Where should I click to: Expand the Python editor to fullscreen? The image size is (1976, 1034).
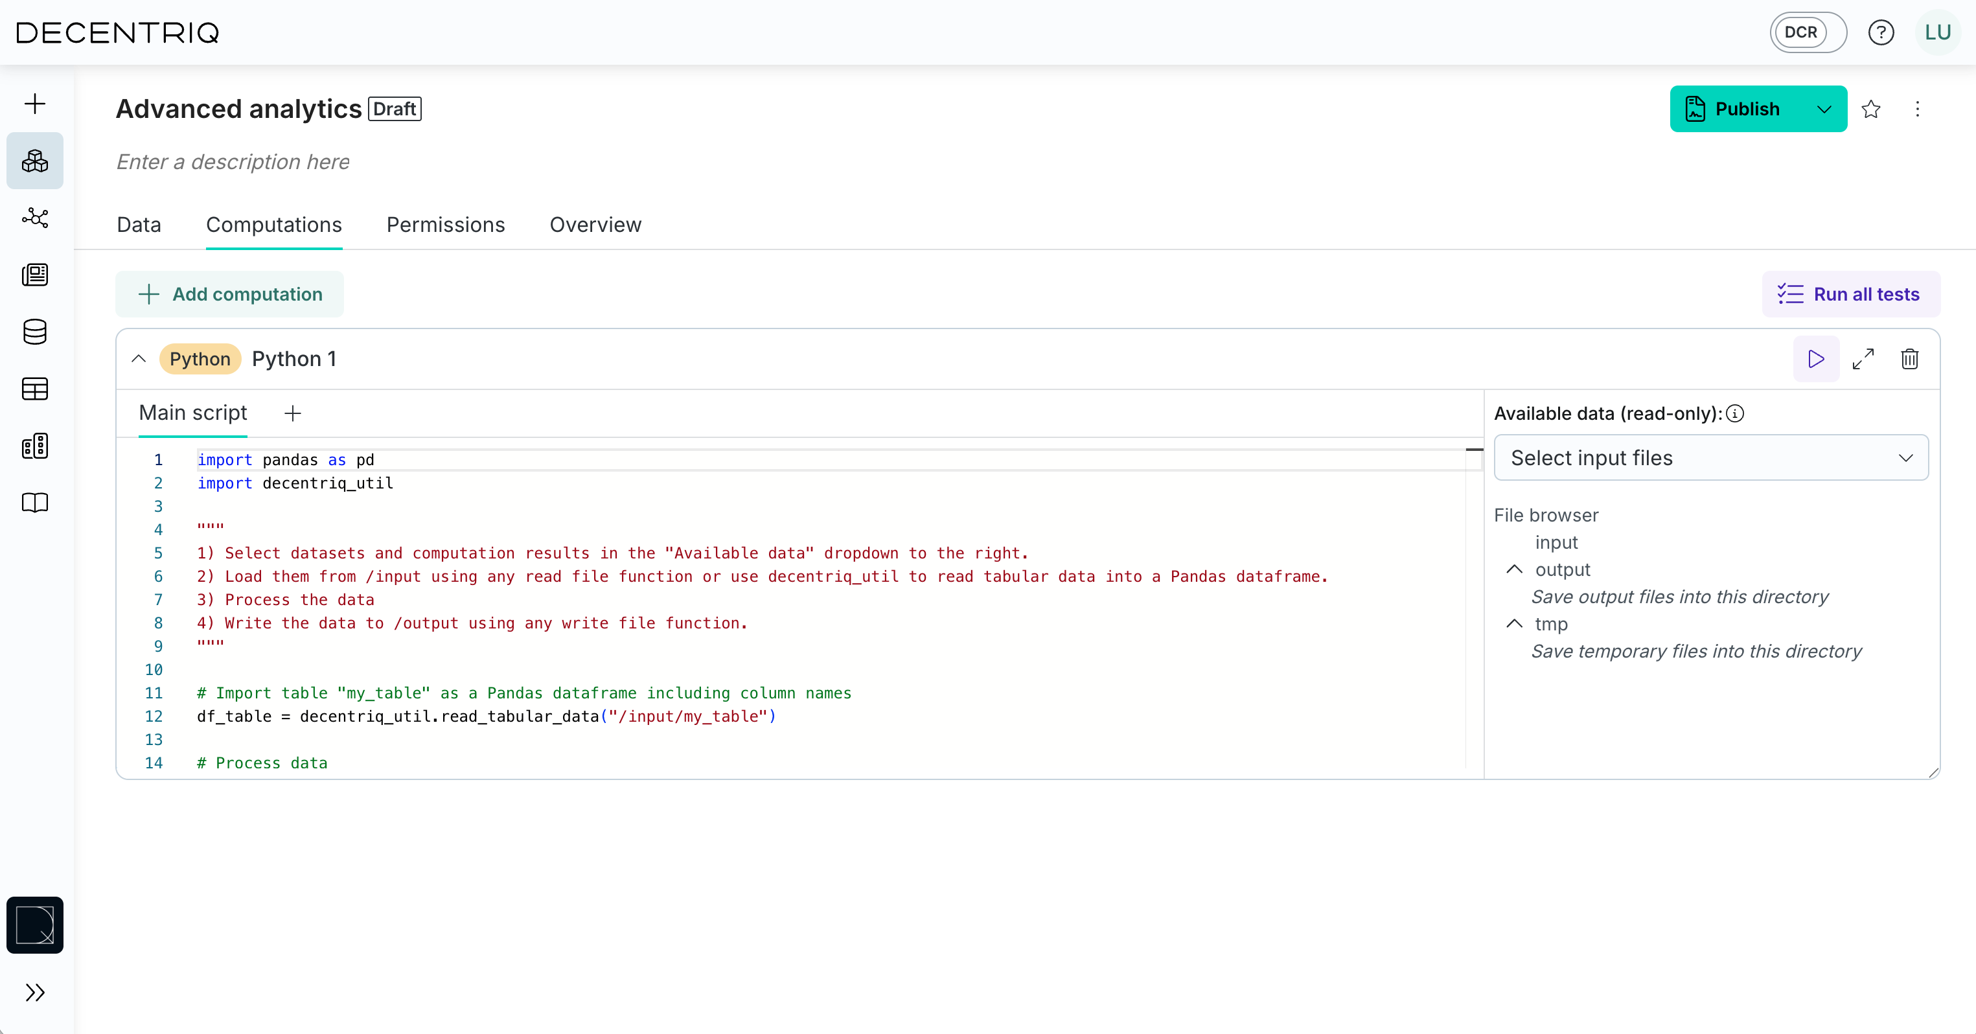[1864, 359]
